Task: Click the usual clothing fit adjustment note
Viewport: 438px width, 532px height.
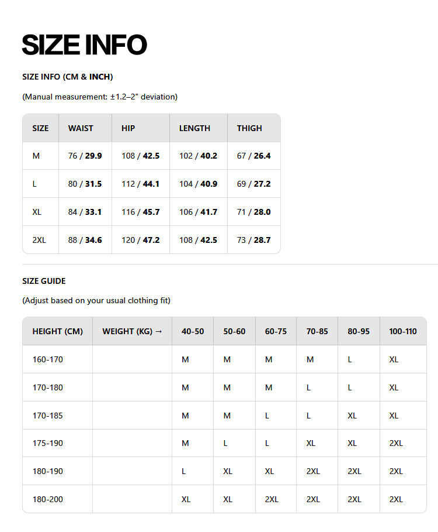Action: (x=96, y=301)
